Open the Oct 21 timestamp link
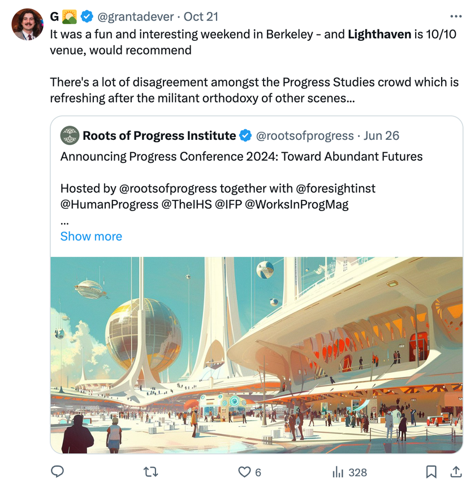Viewport: 475px width, 489px height. pos(201,16)
